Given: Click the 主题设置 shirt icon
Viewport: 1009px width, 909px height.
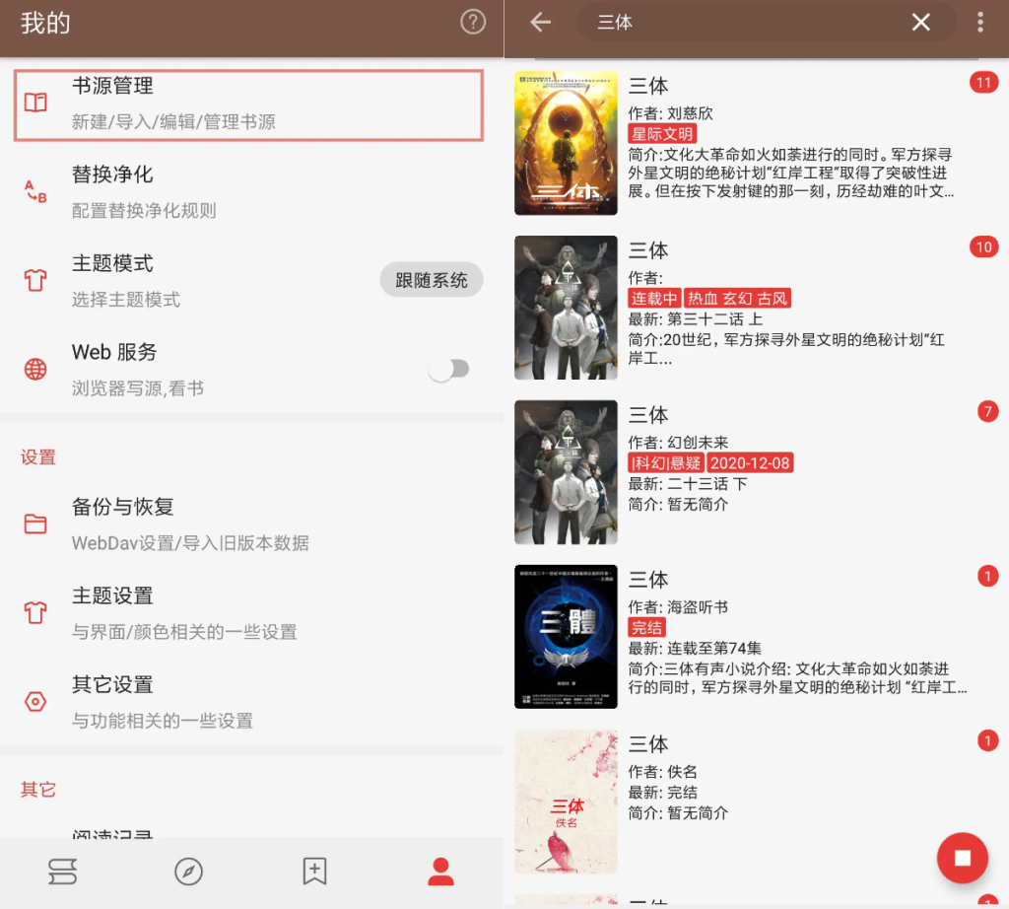Looking at the screenshot, I should [35, 612].
